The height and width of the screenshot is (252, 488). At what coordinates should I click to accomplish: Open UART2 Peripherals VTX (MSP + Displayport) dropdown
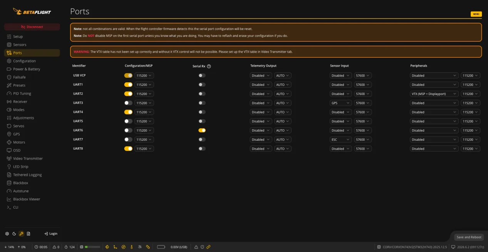pos(434,94)
